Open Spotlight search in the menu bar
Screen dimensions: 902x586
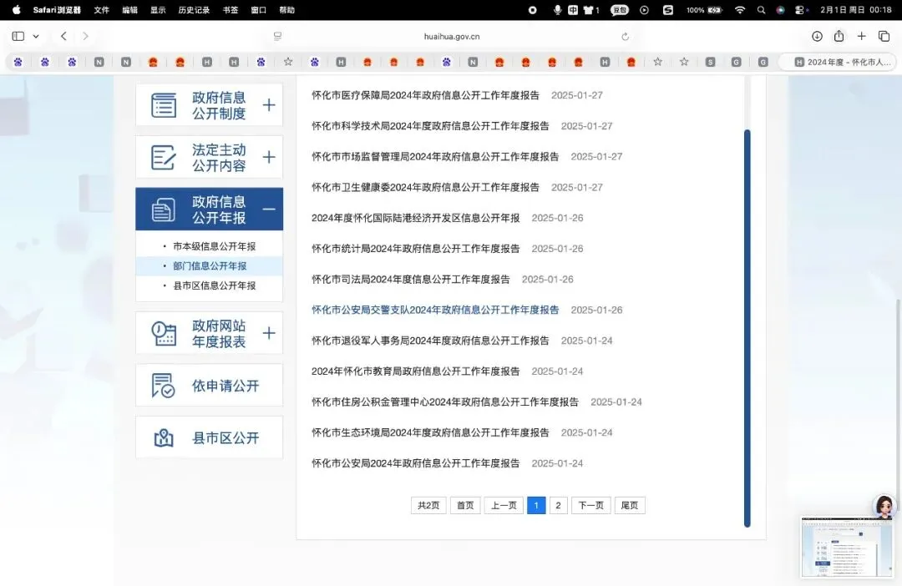[x=761, y=10]
